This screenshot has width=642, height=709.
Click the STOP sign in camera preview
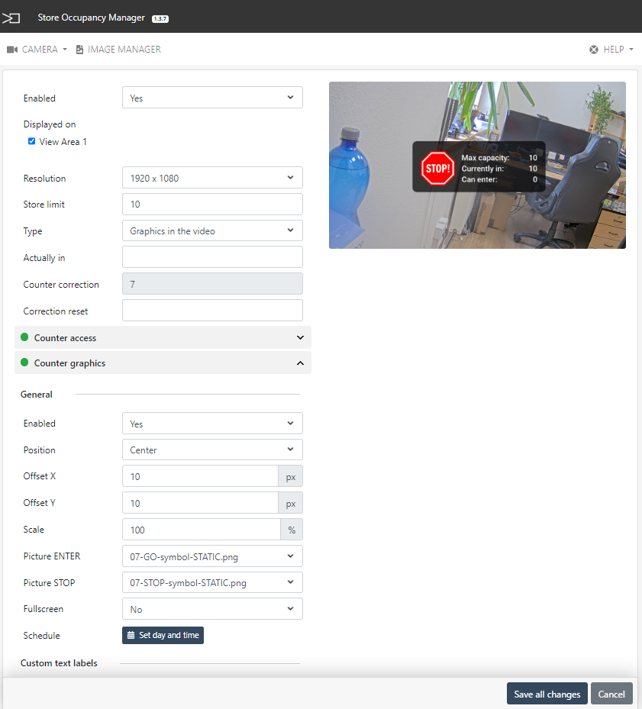coord(437,168)
